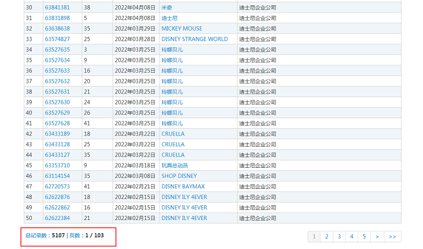Select the total records count 5107

click(x=58, y=235)
